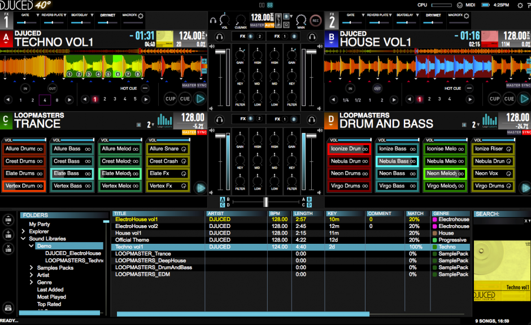Open the MACROFX settings gear in FX 1

tap(140, 15)
